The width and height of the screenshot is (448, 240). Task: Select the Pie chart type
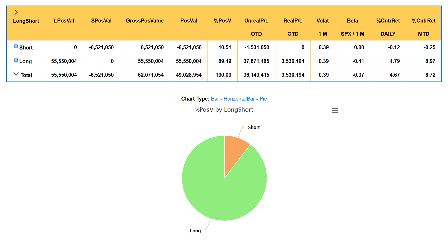pos(263,99)
